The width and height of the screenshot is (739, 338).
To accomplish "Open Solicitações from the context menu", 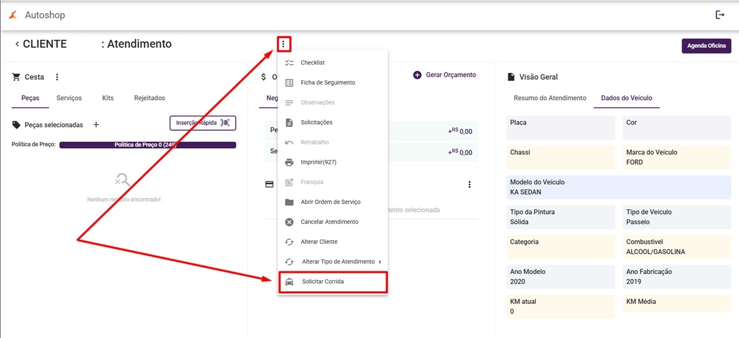I will click(x=316, y=123).
